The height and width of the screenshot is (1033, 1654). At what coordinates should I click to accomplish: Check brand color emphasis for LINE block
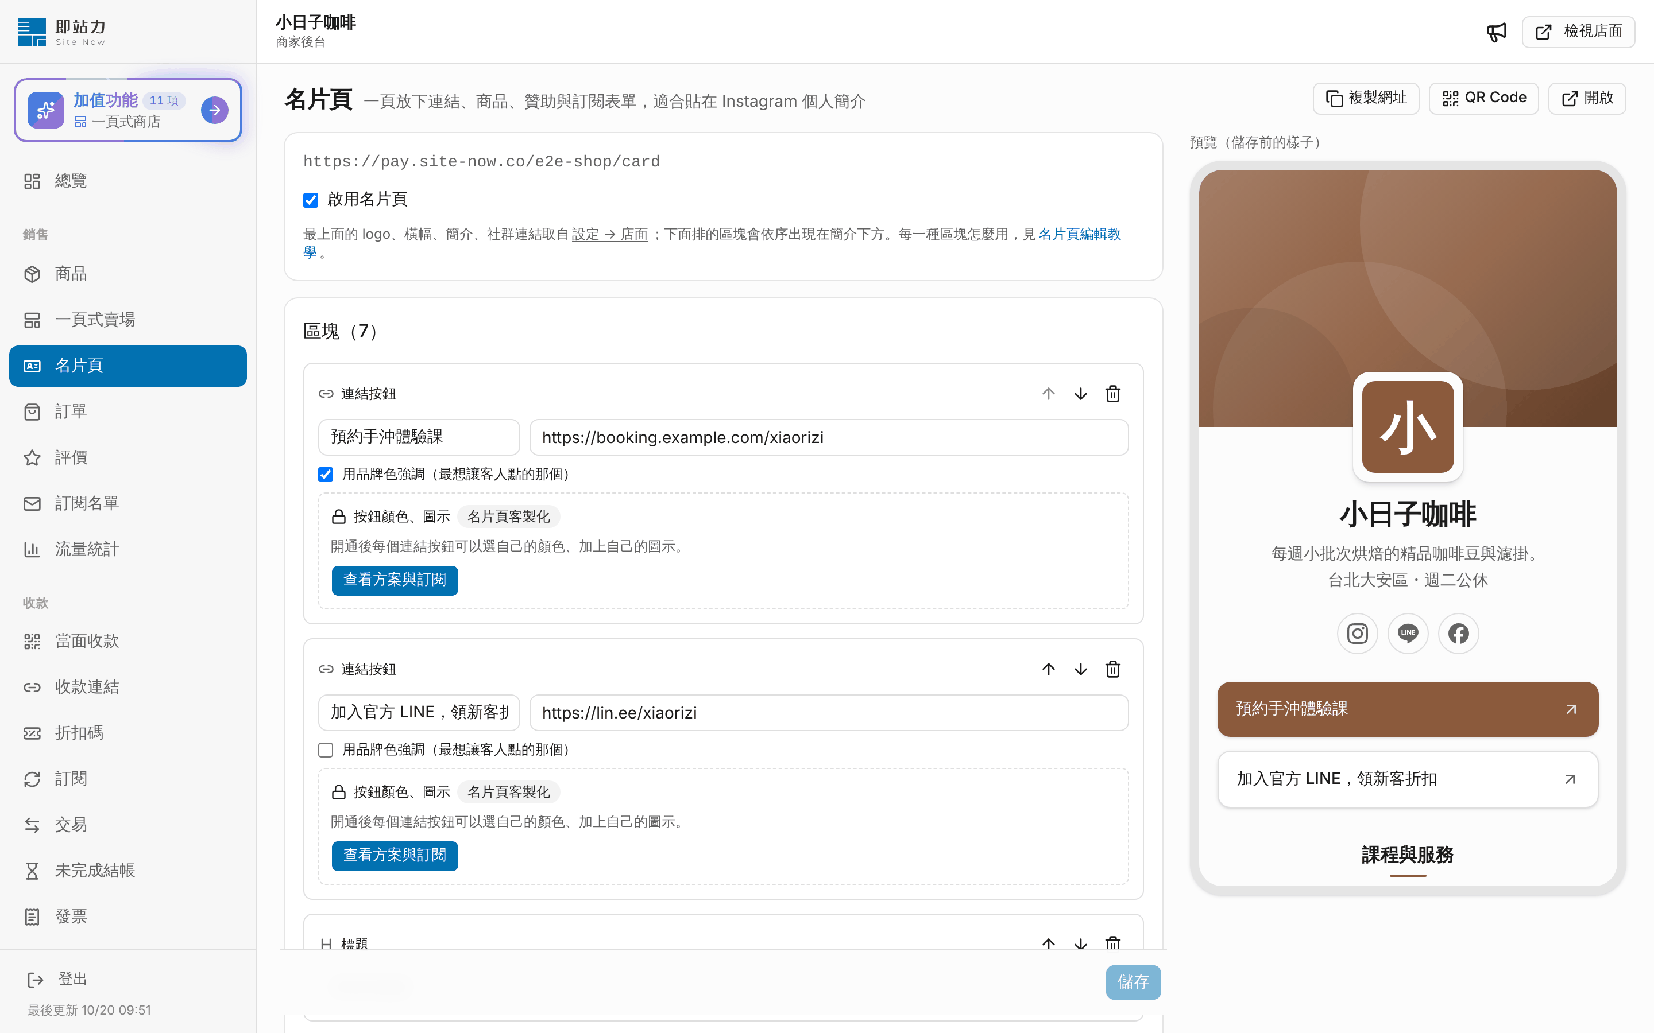click(x=326, y=750)
